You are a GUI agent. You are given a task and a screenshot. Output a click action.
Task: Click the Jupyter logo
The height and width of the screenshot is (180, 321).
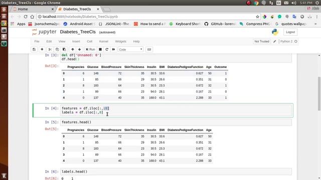(44, 32)
